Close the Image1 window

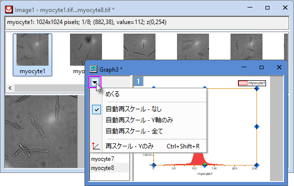pos(285,8)
